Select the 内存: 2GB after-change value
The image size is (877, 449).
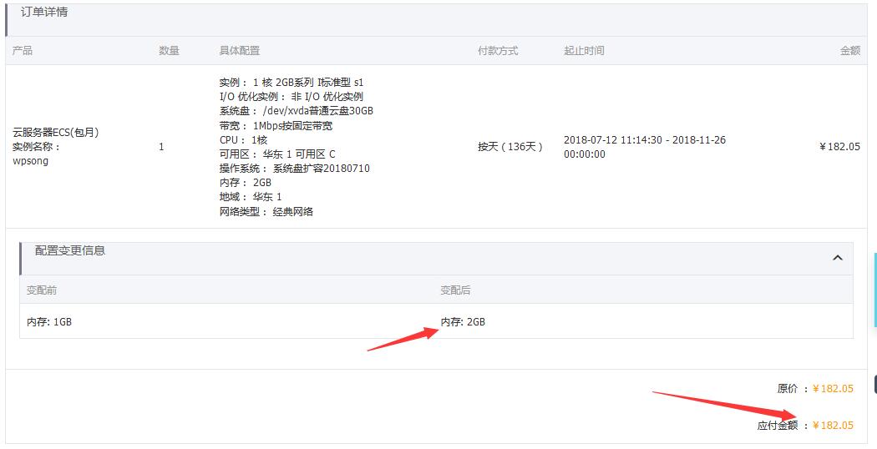(x=463, y=322)
